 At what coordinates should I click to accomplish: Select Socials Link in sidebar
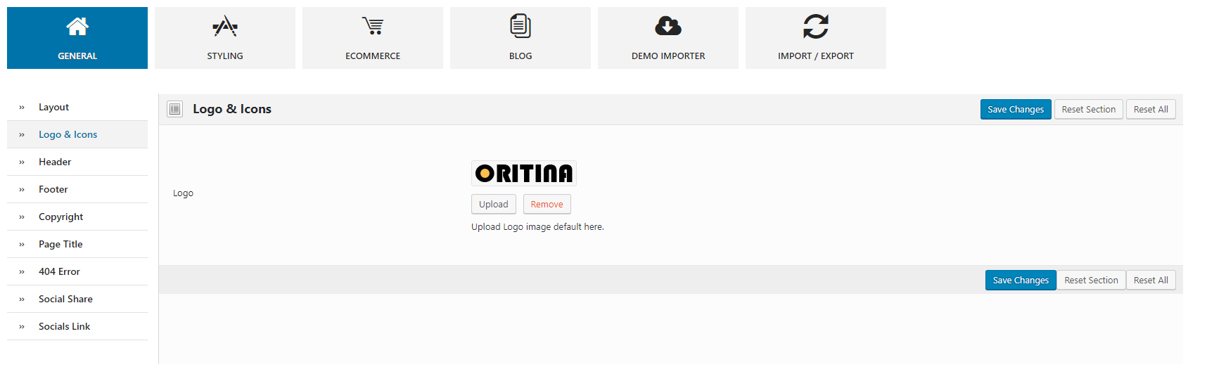coord(77,326)
